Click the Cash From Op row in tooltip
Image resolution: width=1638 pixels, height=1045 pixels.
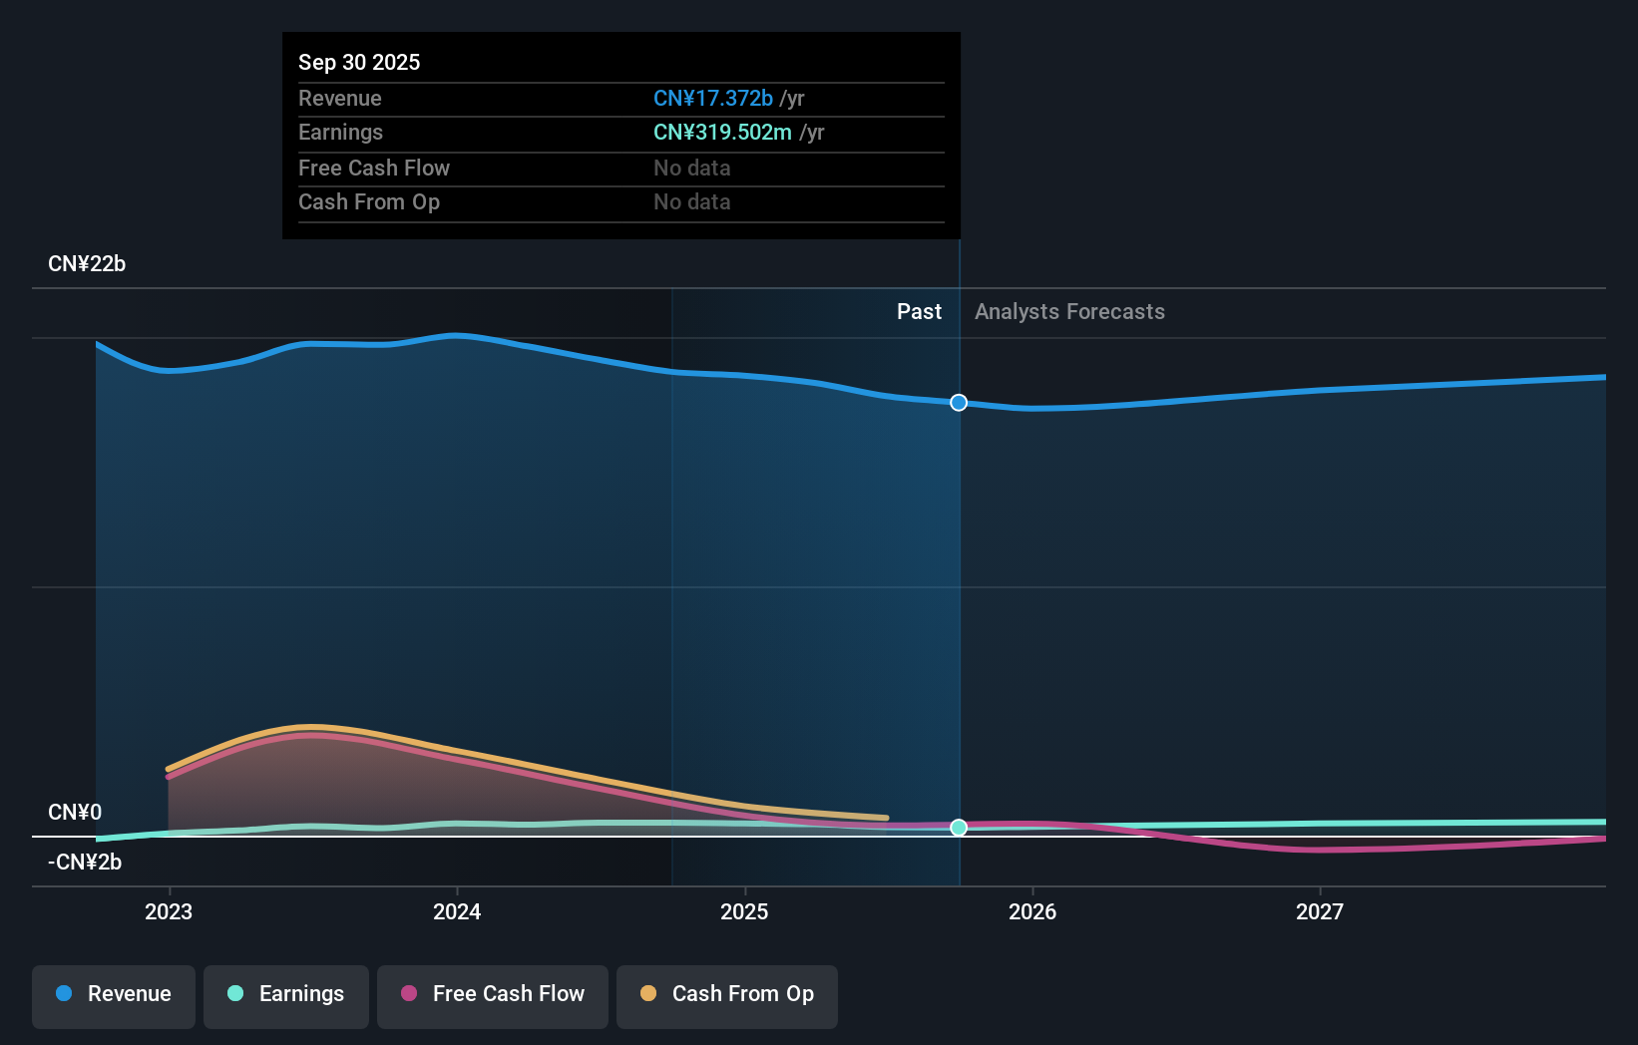click(621, 202)
